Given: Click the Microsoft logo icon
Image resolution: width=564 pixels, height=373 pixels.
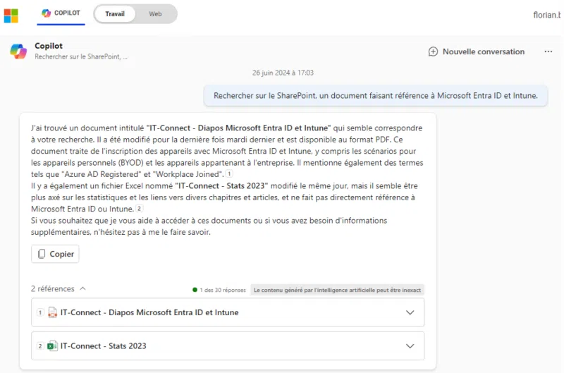Looking at the screenshot, I should point(11,16).
